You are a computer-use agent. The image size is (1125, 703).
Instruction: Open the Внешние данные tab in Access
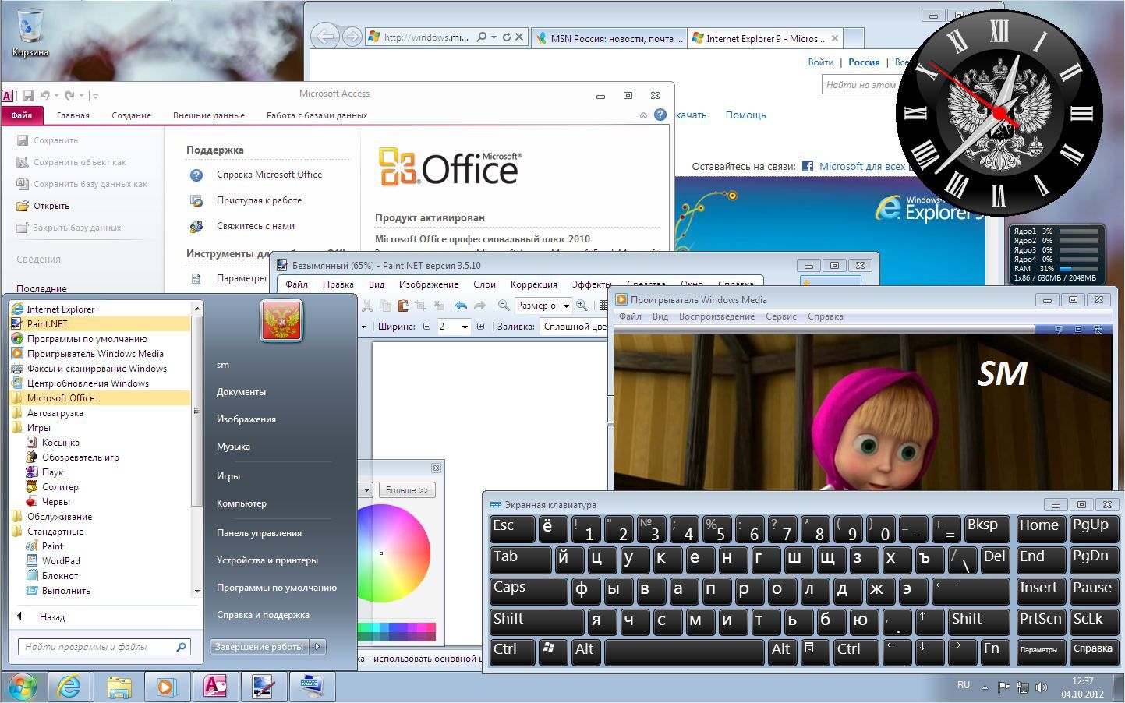tap(209, 115)
